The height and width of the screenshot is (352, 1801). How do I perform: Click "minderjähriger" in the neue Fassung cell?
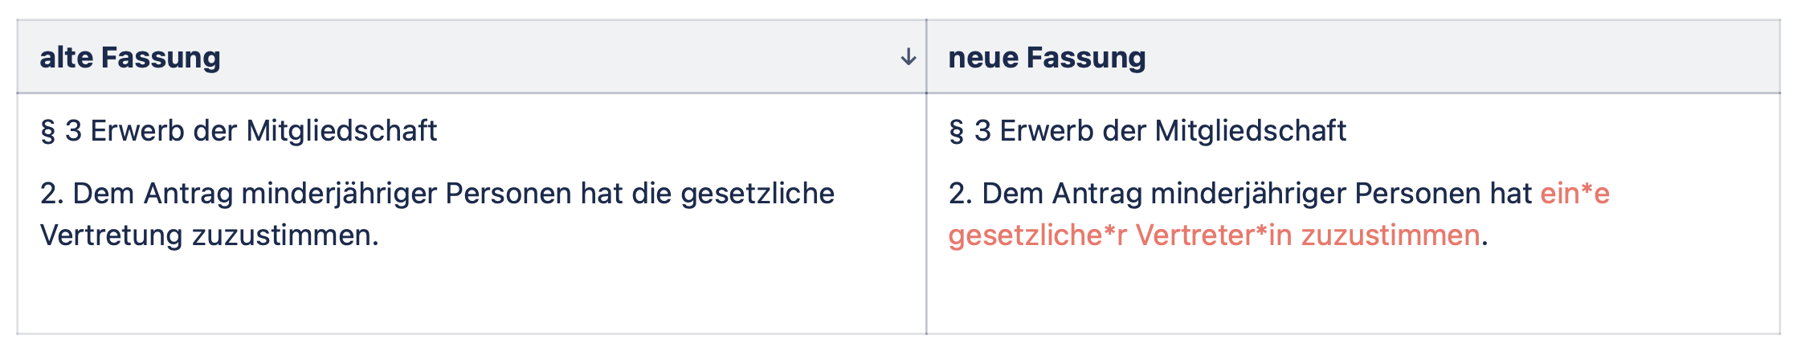(x=1248, y=194)
